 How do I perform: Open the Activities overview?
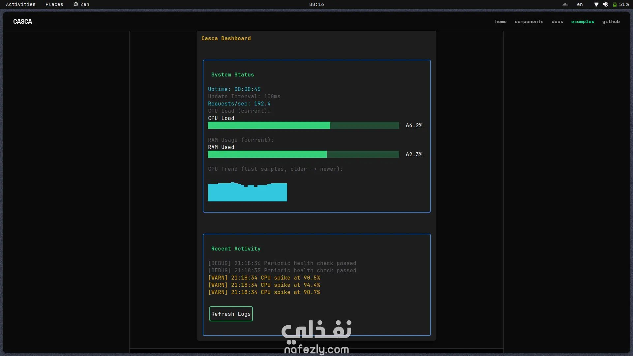(20, 4)
